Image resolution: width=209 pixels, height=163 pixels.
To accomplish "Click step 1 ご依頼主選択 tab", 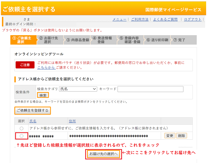I will [x=23, y=40].
